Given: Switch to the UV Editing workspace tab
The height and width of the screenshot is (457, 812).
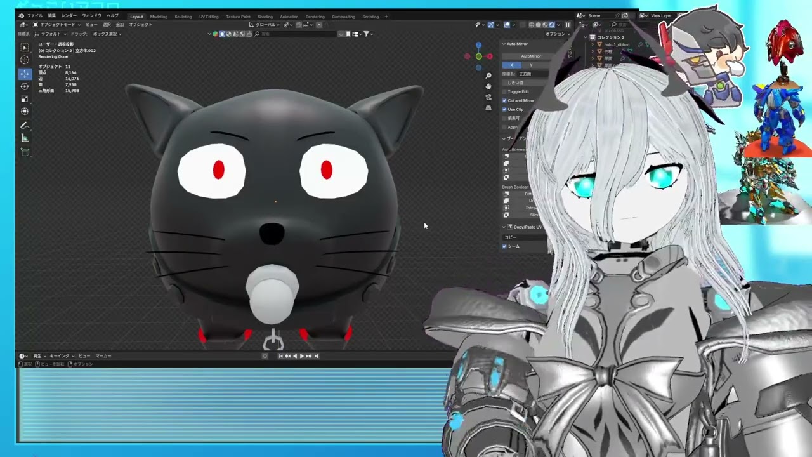Looking at the screenshot, I should pyautogui.click(x=209, y=17).
